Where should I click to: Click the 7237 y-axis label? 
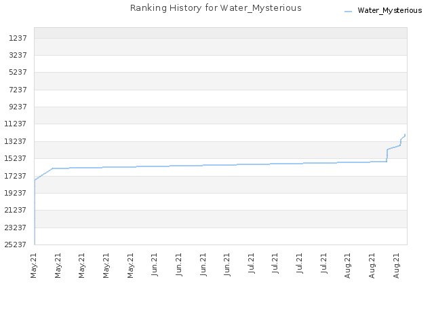pos(18,90)
